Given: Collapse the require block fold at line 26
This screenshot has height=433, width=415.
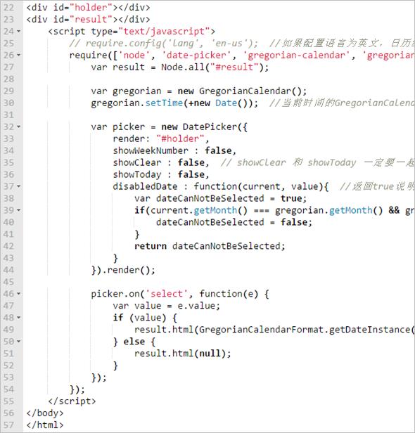Looking at the screenshot, I should coord(18,56).
